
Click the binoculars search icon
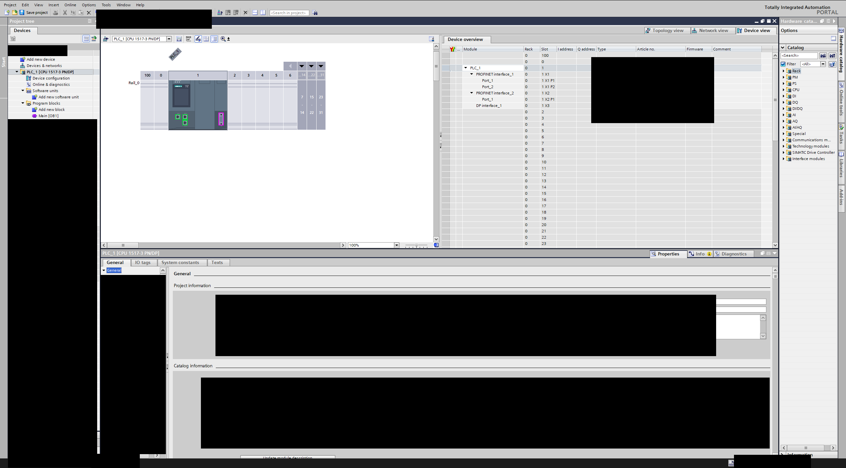(315, 13)
